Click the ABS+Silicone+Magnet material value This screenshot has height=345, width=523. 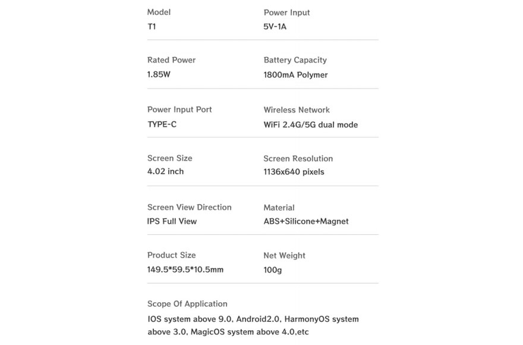[306, 221]
